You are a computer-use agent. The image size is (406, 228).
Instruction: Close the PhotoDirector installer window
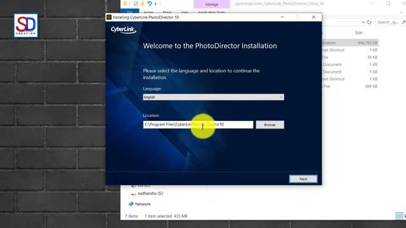click(313, 17)
